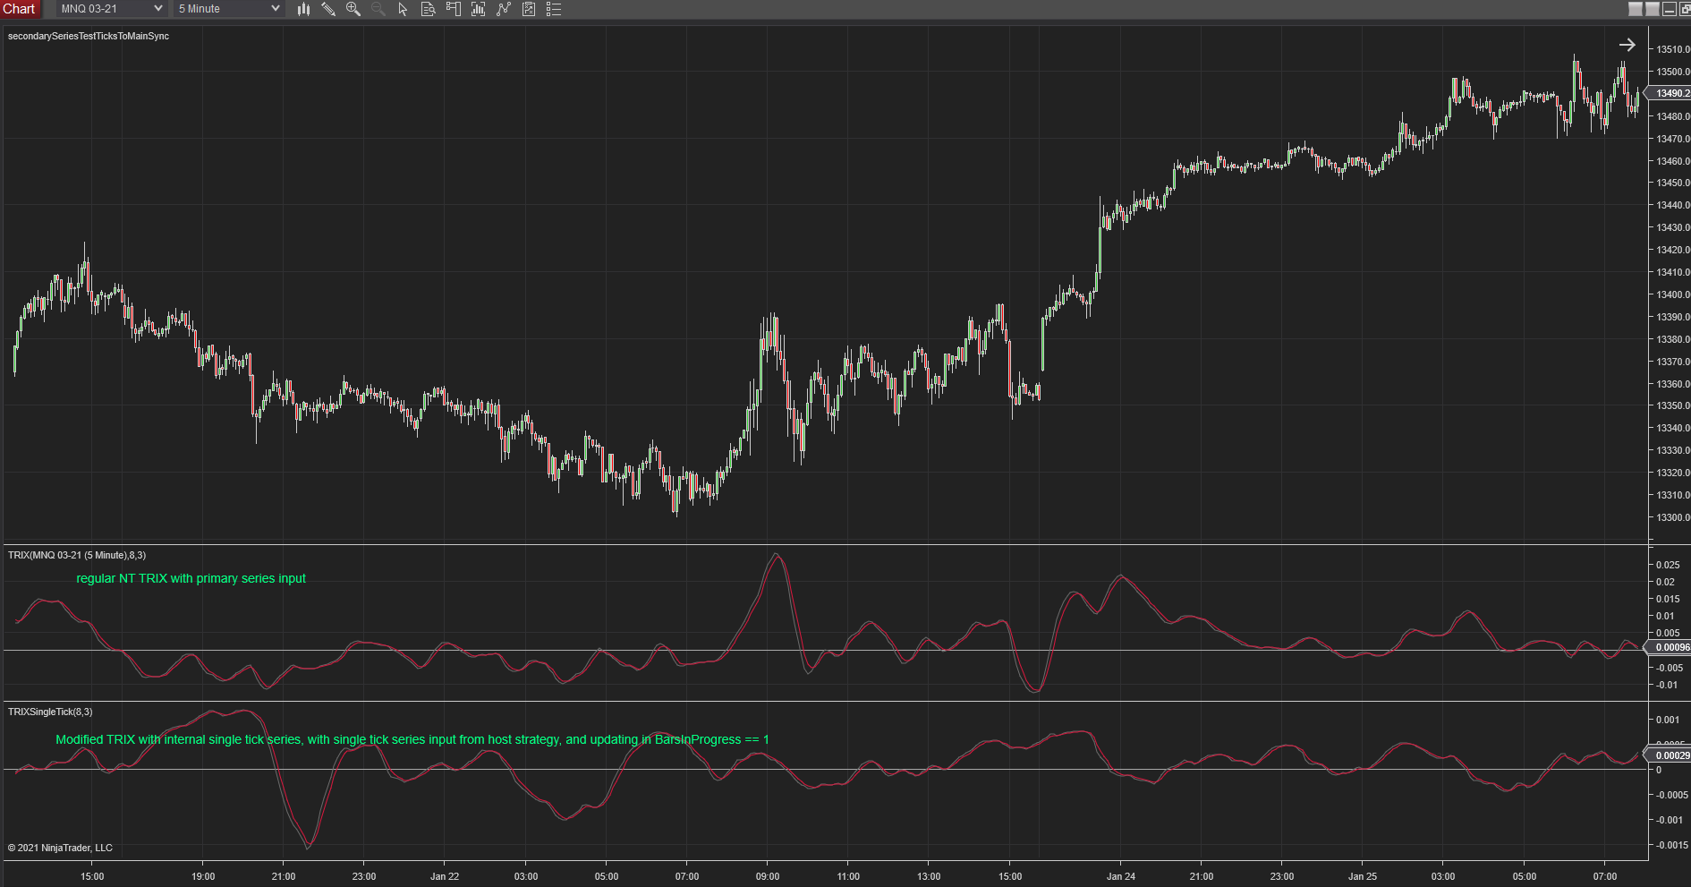The width and height of the screenshot is (1691, 887).
Task: Click the Jan 22 date label
Action: (445, 876)
